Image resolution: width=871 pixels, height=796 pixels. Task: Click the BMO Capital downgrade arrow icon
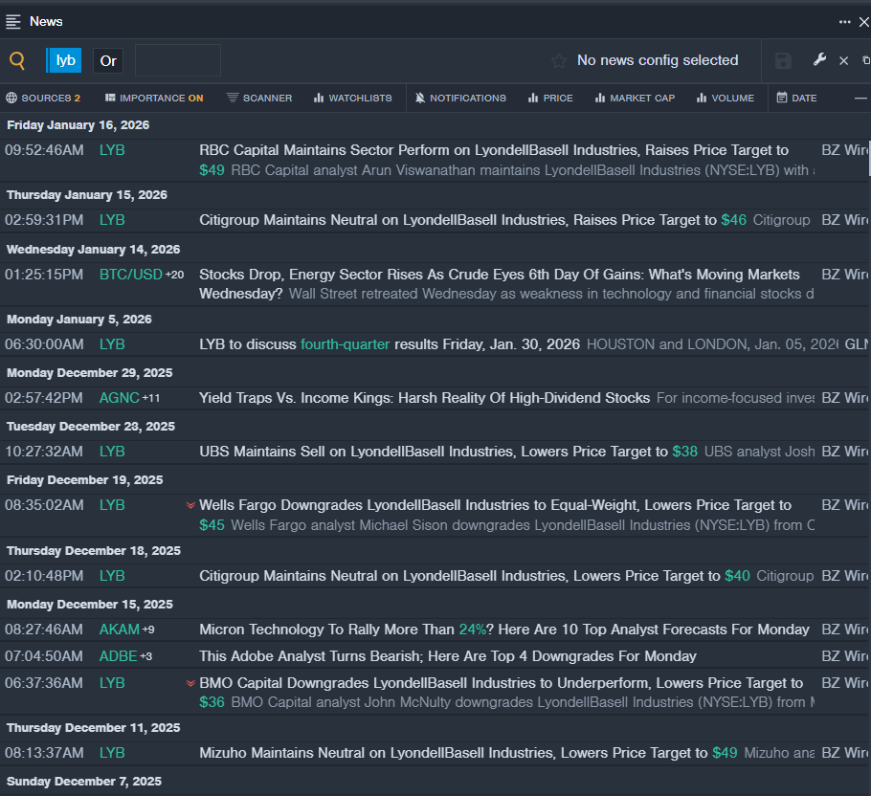190,683
